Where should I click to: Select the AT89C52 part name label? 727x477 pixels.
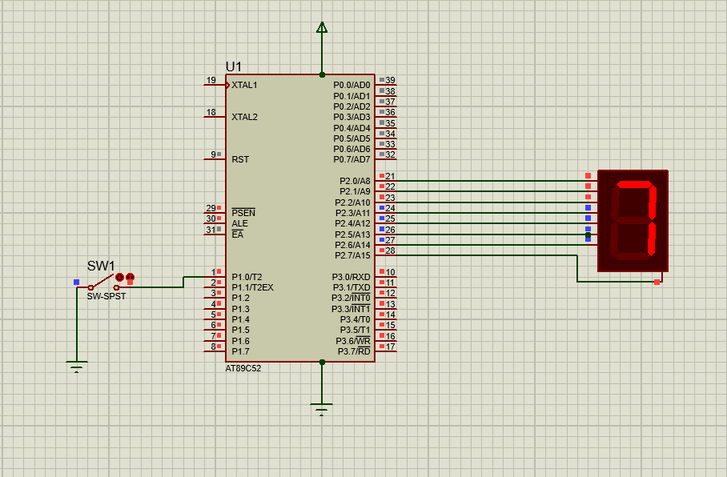[x=243, y=369]
